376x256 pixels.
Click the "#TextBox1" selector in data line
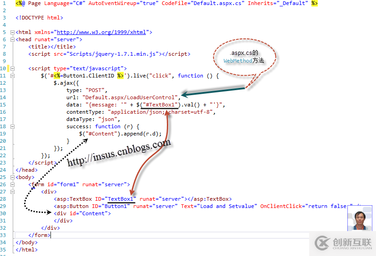160,105
